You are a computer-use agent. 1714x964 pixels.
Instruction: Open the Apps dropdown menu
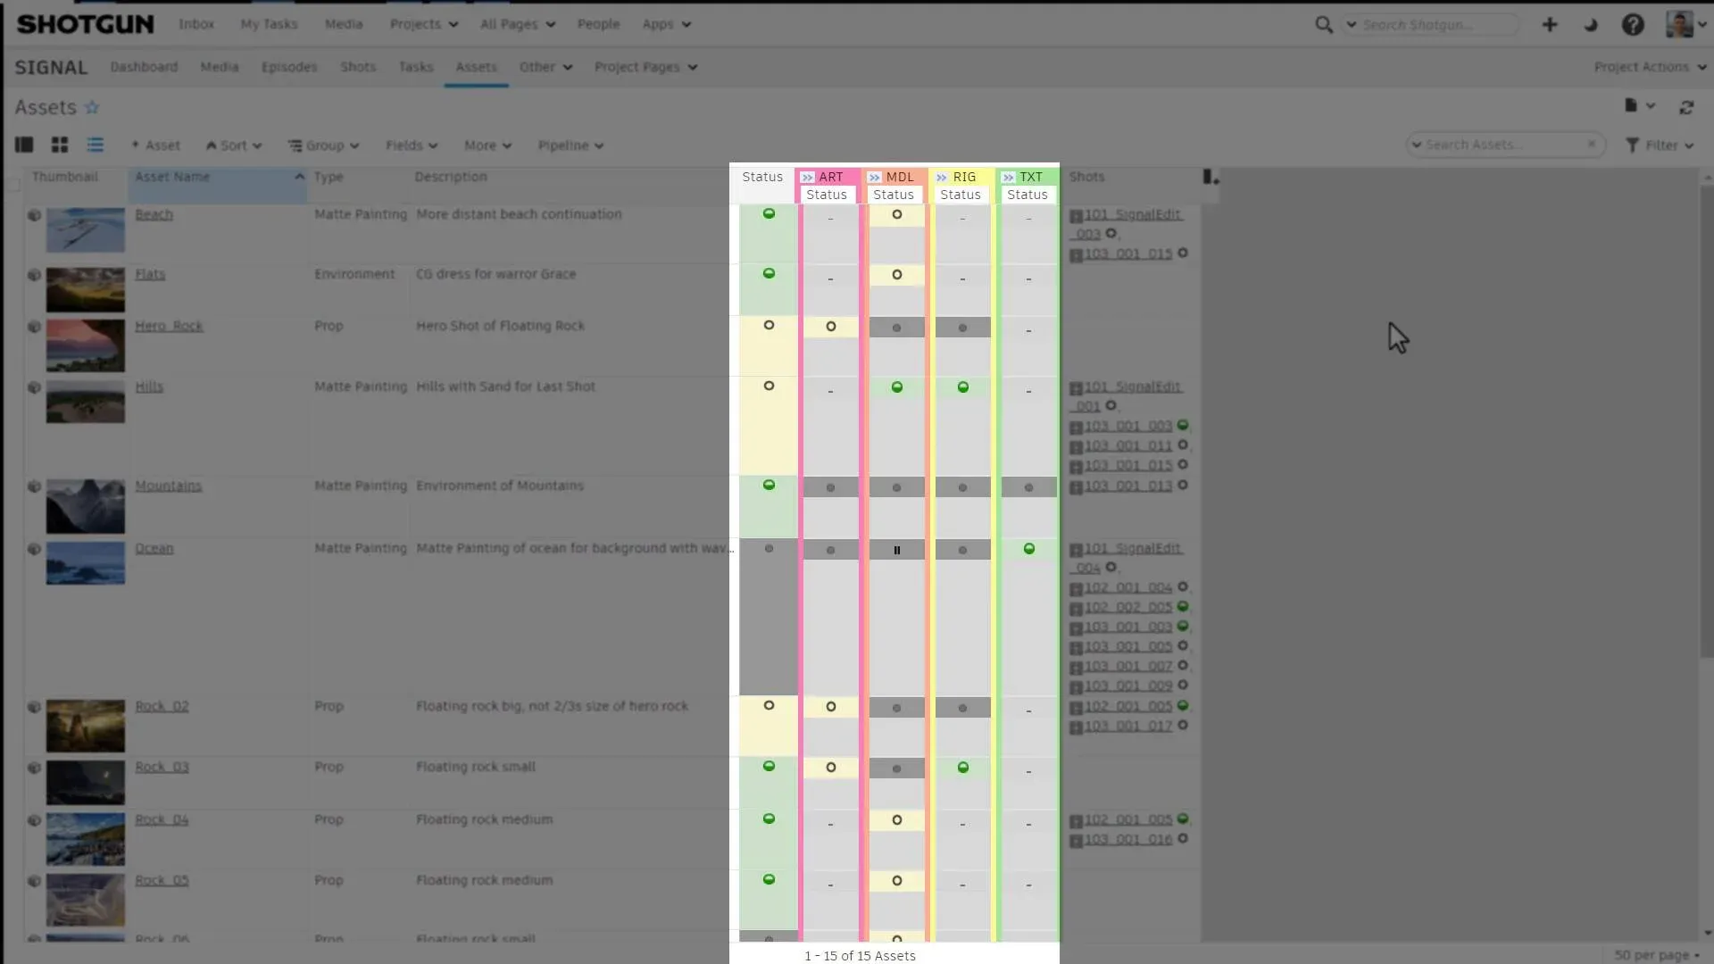point(667,24)
